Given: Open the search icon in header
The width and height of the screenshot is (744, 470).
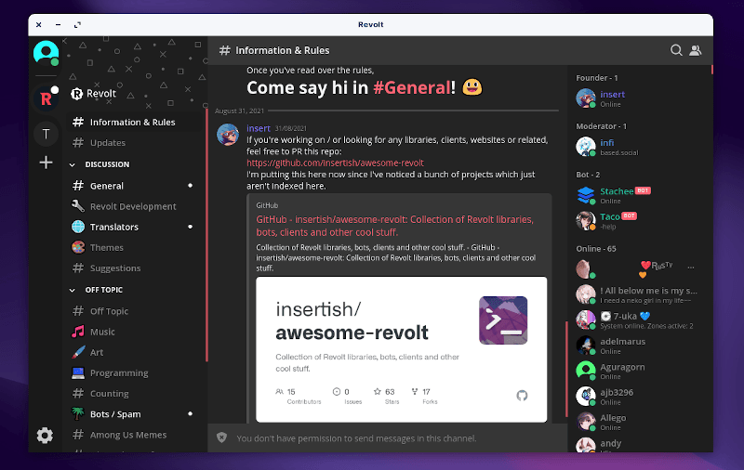Looking at the screenshot, I should (676, 50).
